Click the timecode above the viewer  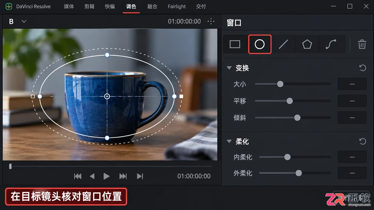coord(184,21)
